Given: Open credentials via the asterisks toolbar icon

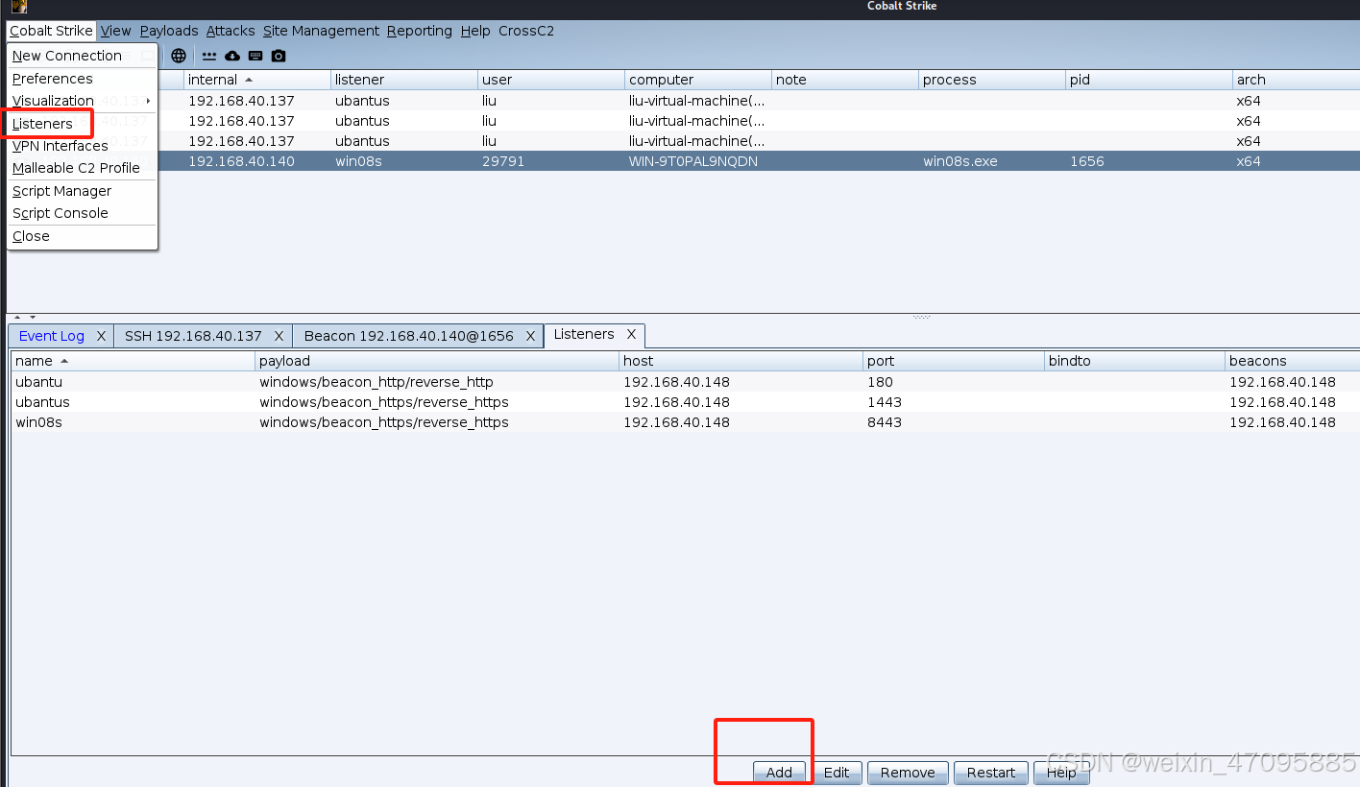Looking at the screenshot, I should click(209, 56).
